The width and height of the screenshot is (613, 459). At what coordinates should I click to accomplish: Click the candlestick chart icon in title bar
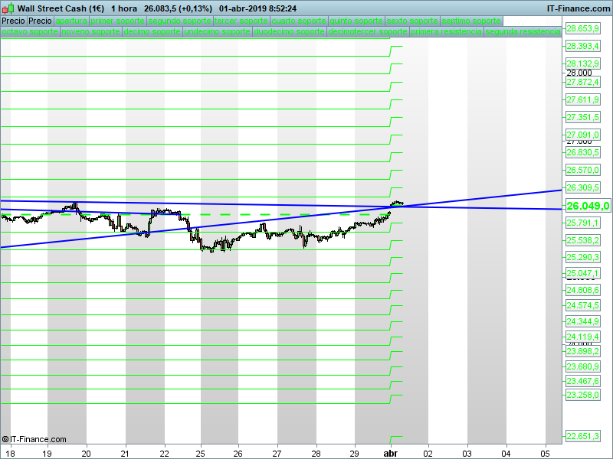[7, 8]
